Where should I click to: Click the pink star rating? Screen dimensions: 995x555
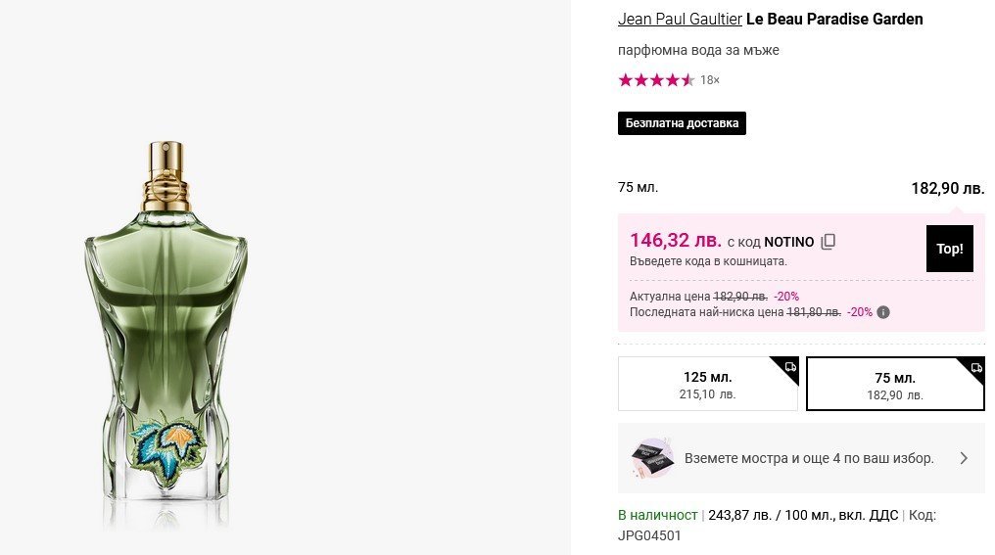coord(656,80)
